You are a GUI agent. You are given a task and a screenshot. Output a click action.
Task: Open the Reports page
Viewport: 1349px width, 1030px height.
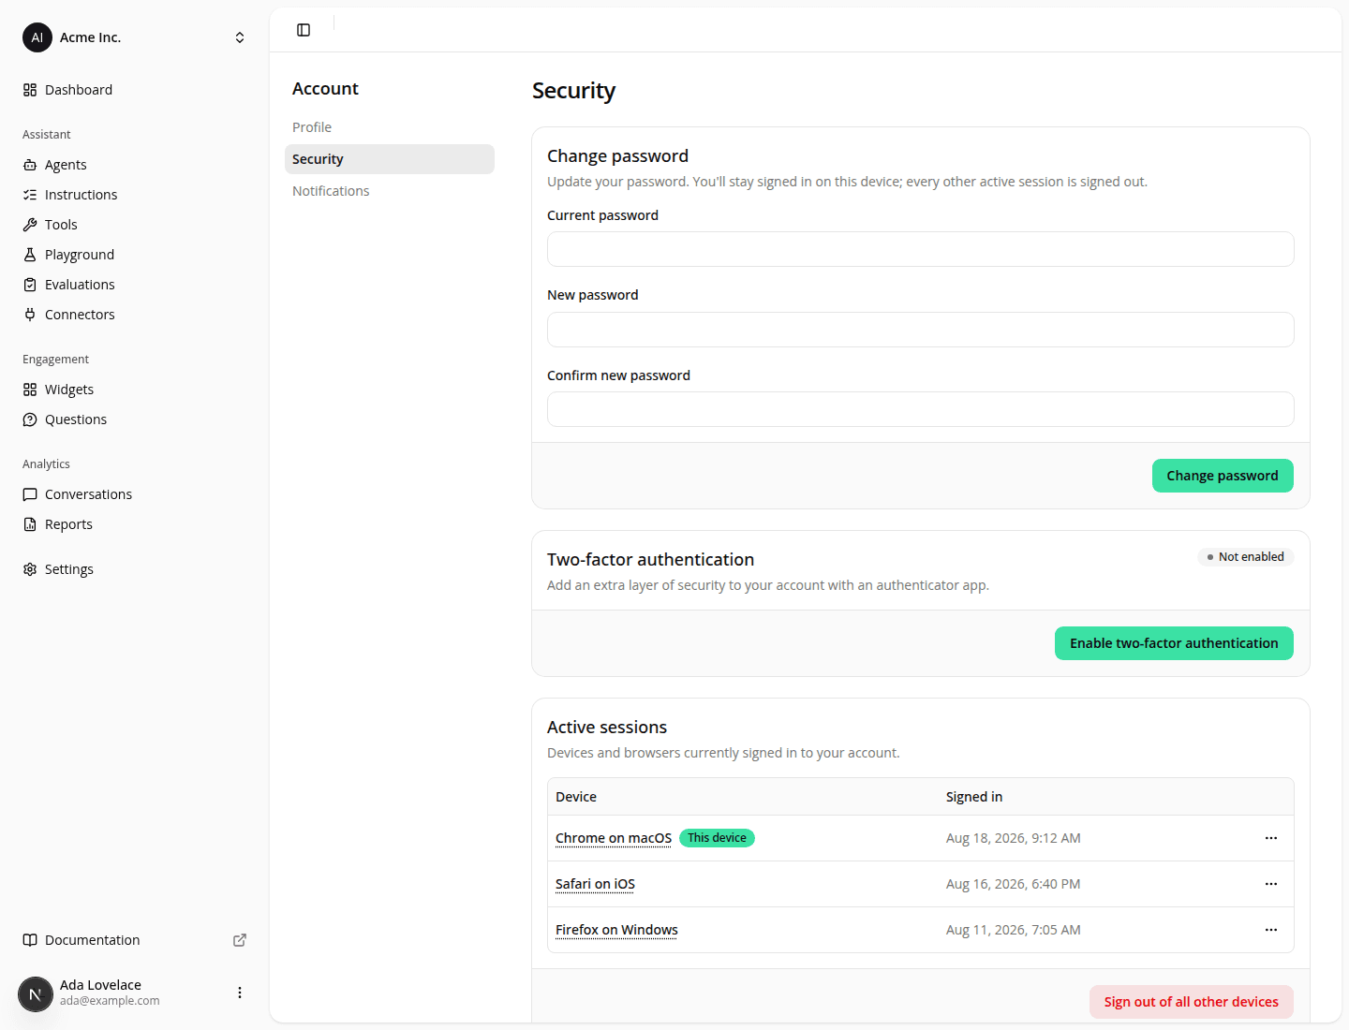coord(135,524)
